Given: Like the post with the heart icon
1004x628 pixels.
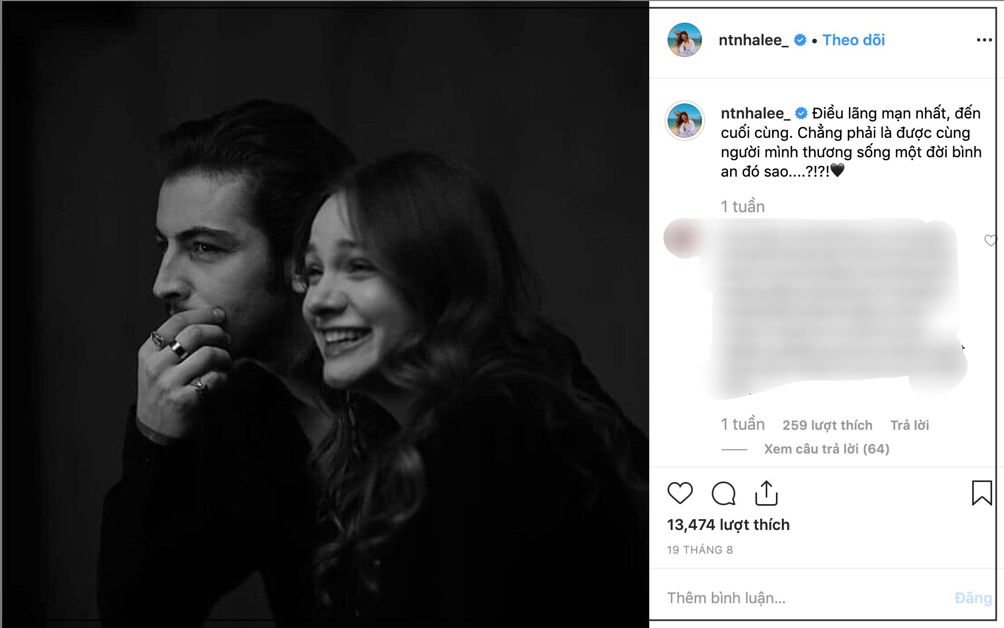Looking at the screenshot, I should click(680, 493).
